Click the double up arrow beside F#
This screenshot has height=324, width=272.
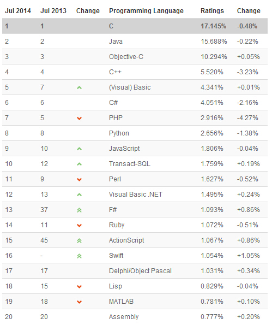coord(79,210)
